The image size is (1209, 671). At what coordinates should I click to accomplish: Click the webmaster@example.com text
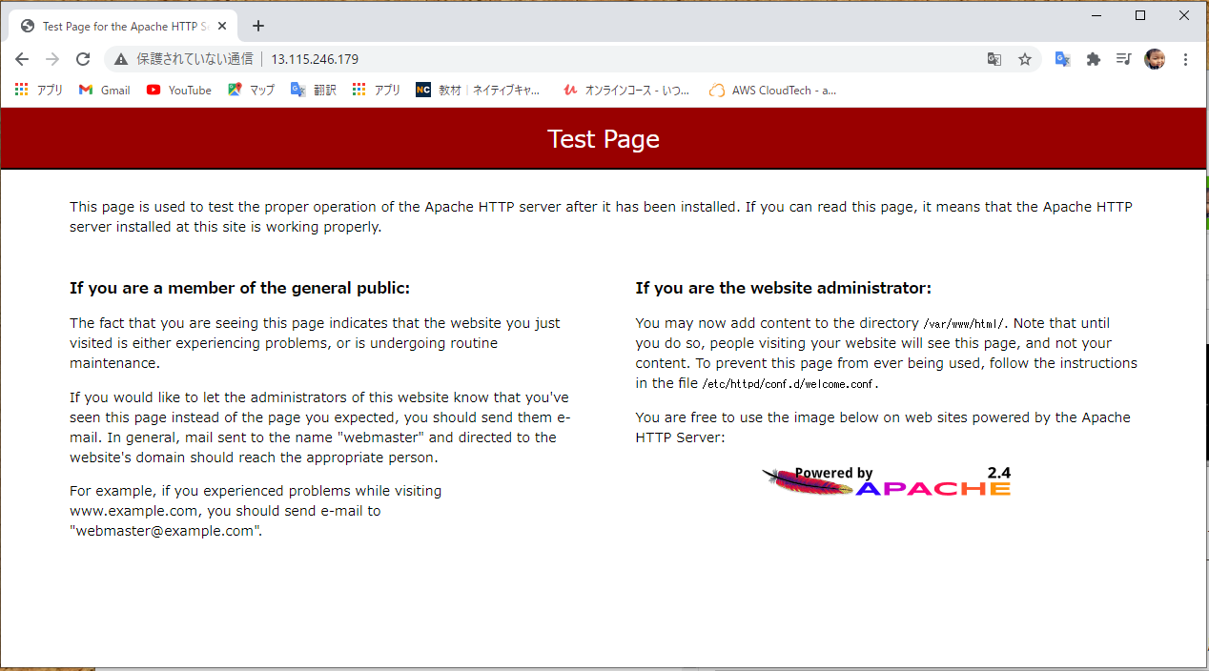pos(164,531)
